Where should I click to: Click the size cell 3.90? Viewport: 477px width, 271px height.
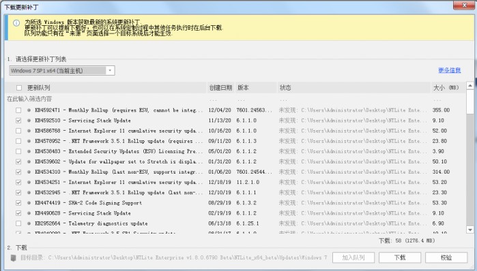coord(438,151)
